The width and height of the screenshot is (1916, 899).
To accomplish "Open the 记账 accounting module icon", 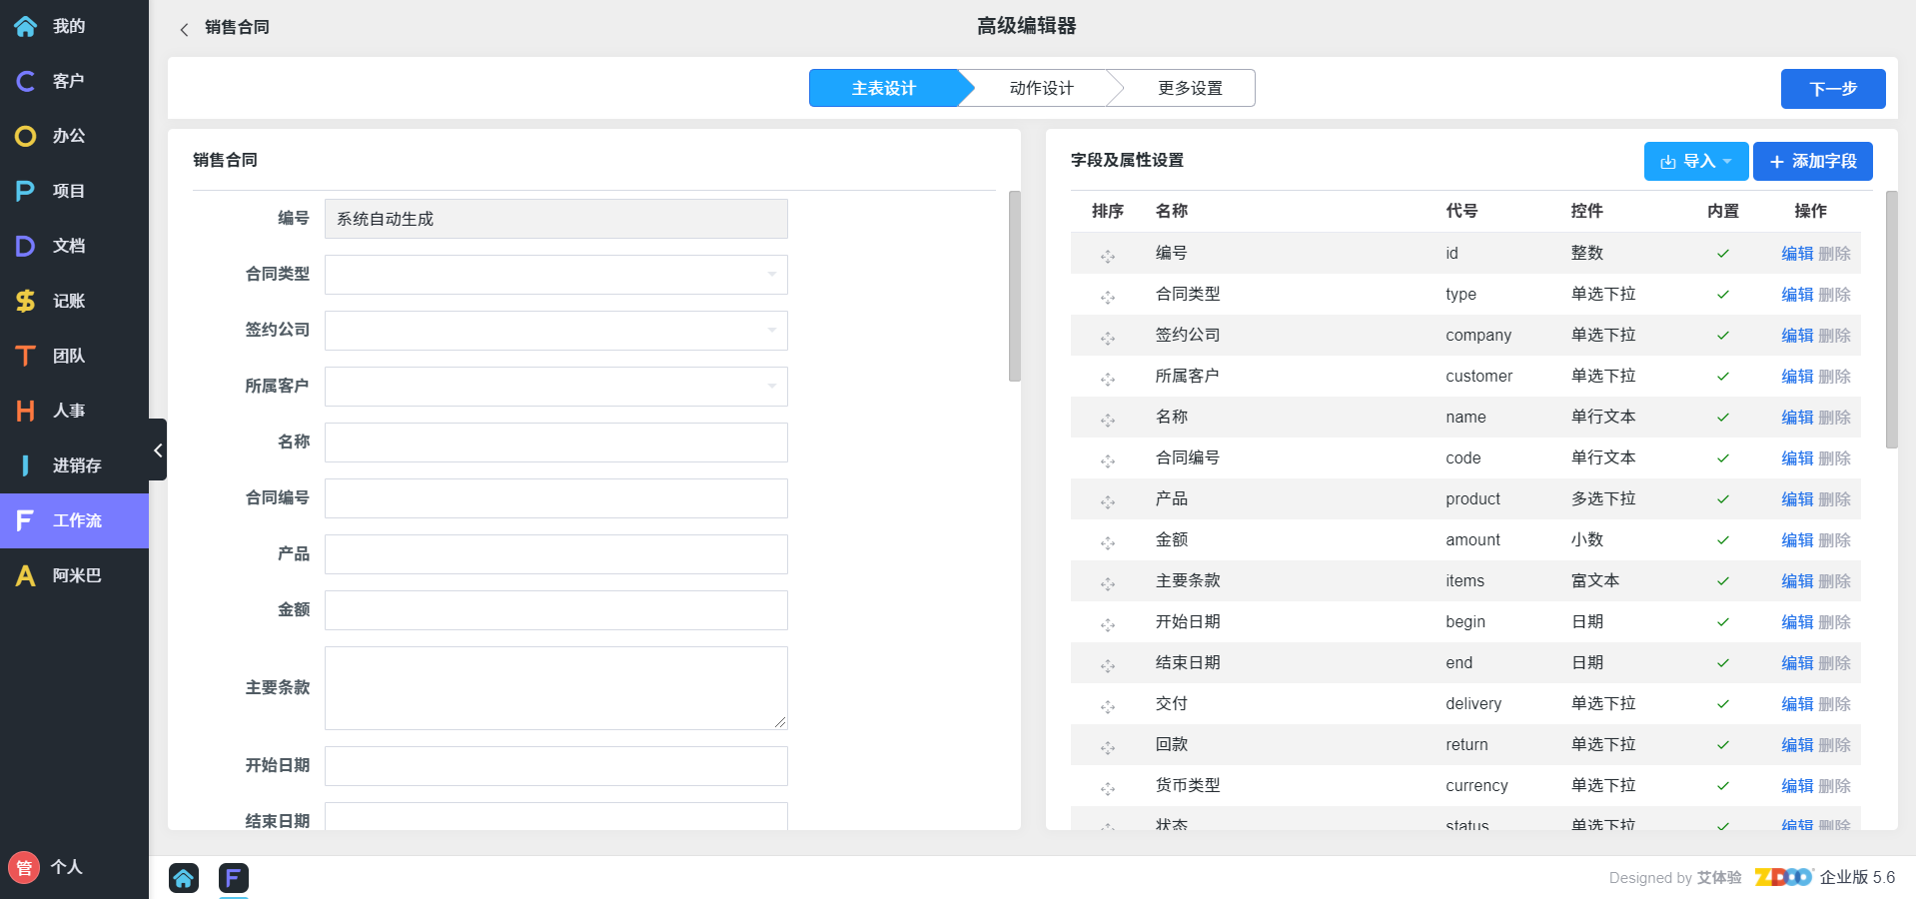I will [26, 301].
